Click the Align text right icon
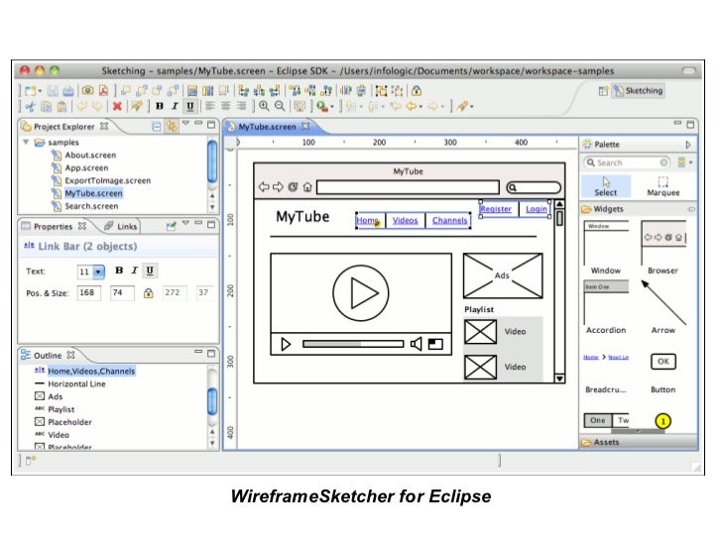The height and width of the screenshot is (541, 722). point(241,106)
